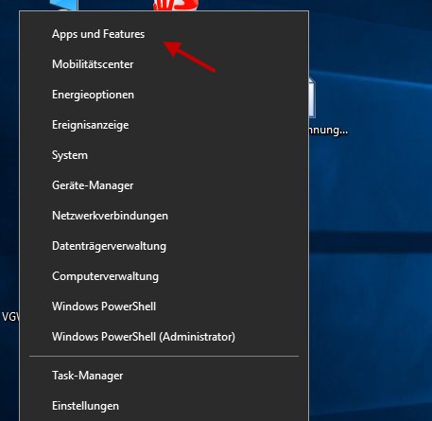432x421 pixels.
Task: Open Geräte-Manager
Action: (164, 185)
